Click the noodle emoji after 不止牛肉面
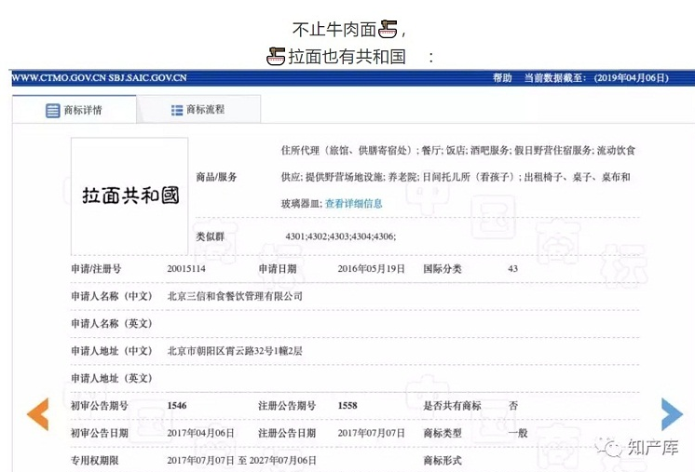Viewport: 695px width, 472px height. pos(389,29)
